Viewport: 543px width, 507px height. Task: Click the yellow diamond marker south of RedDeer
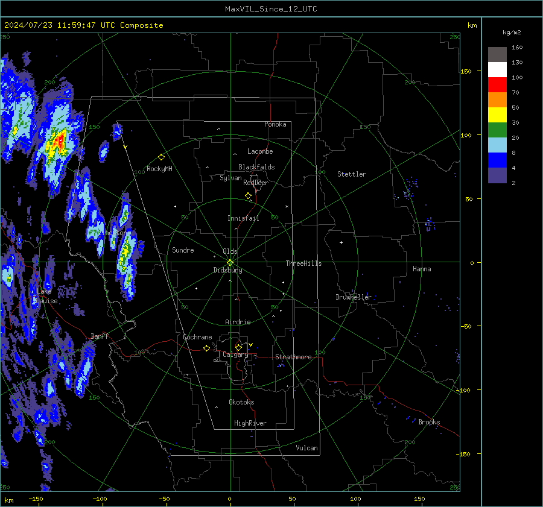tap(248, 196)
